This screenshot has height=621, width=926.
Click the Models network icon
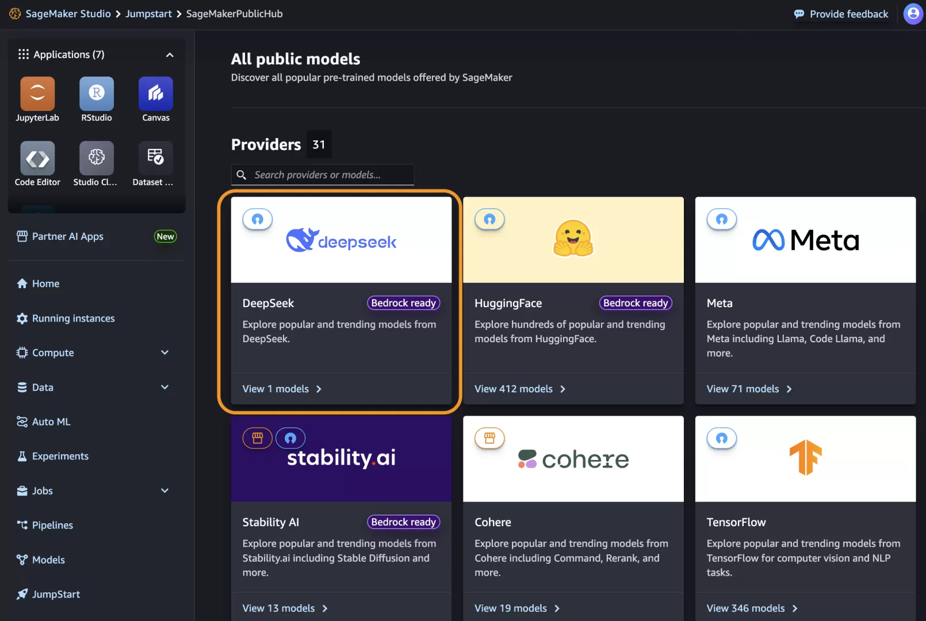(22, 559)
